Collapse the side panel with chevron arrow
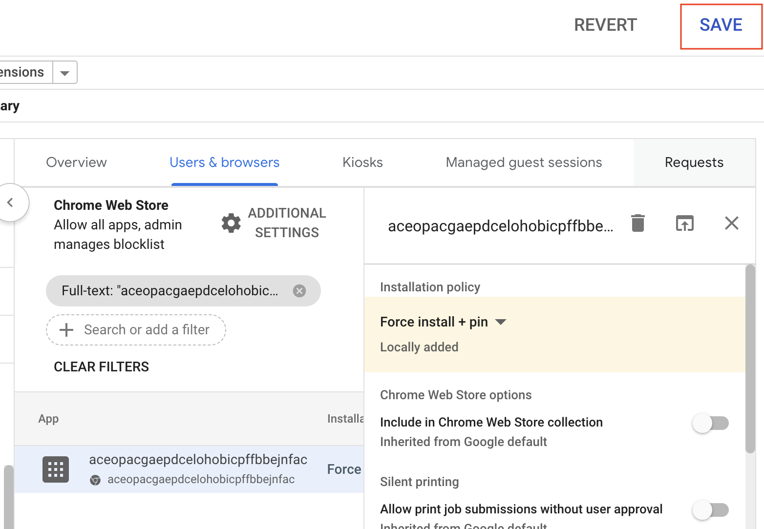This screenshot has height=529, width=764. (10, 203)
